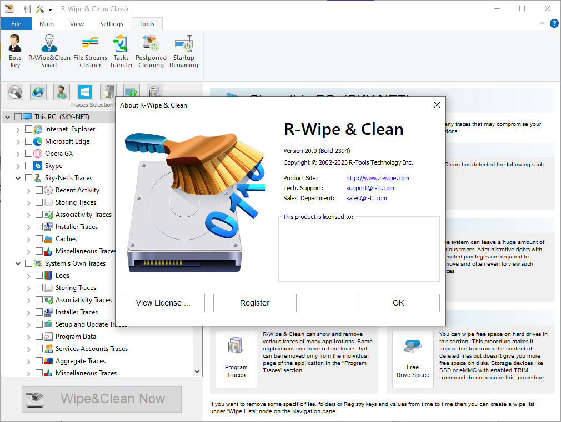Click the Windows logo system traces icon
561x422 pixels.
pyautogui.click(x=85, y=92)
